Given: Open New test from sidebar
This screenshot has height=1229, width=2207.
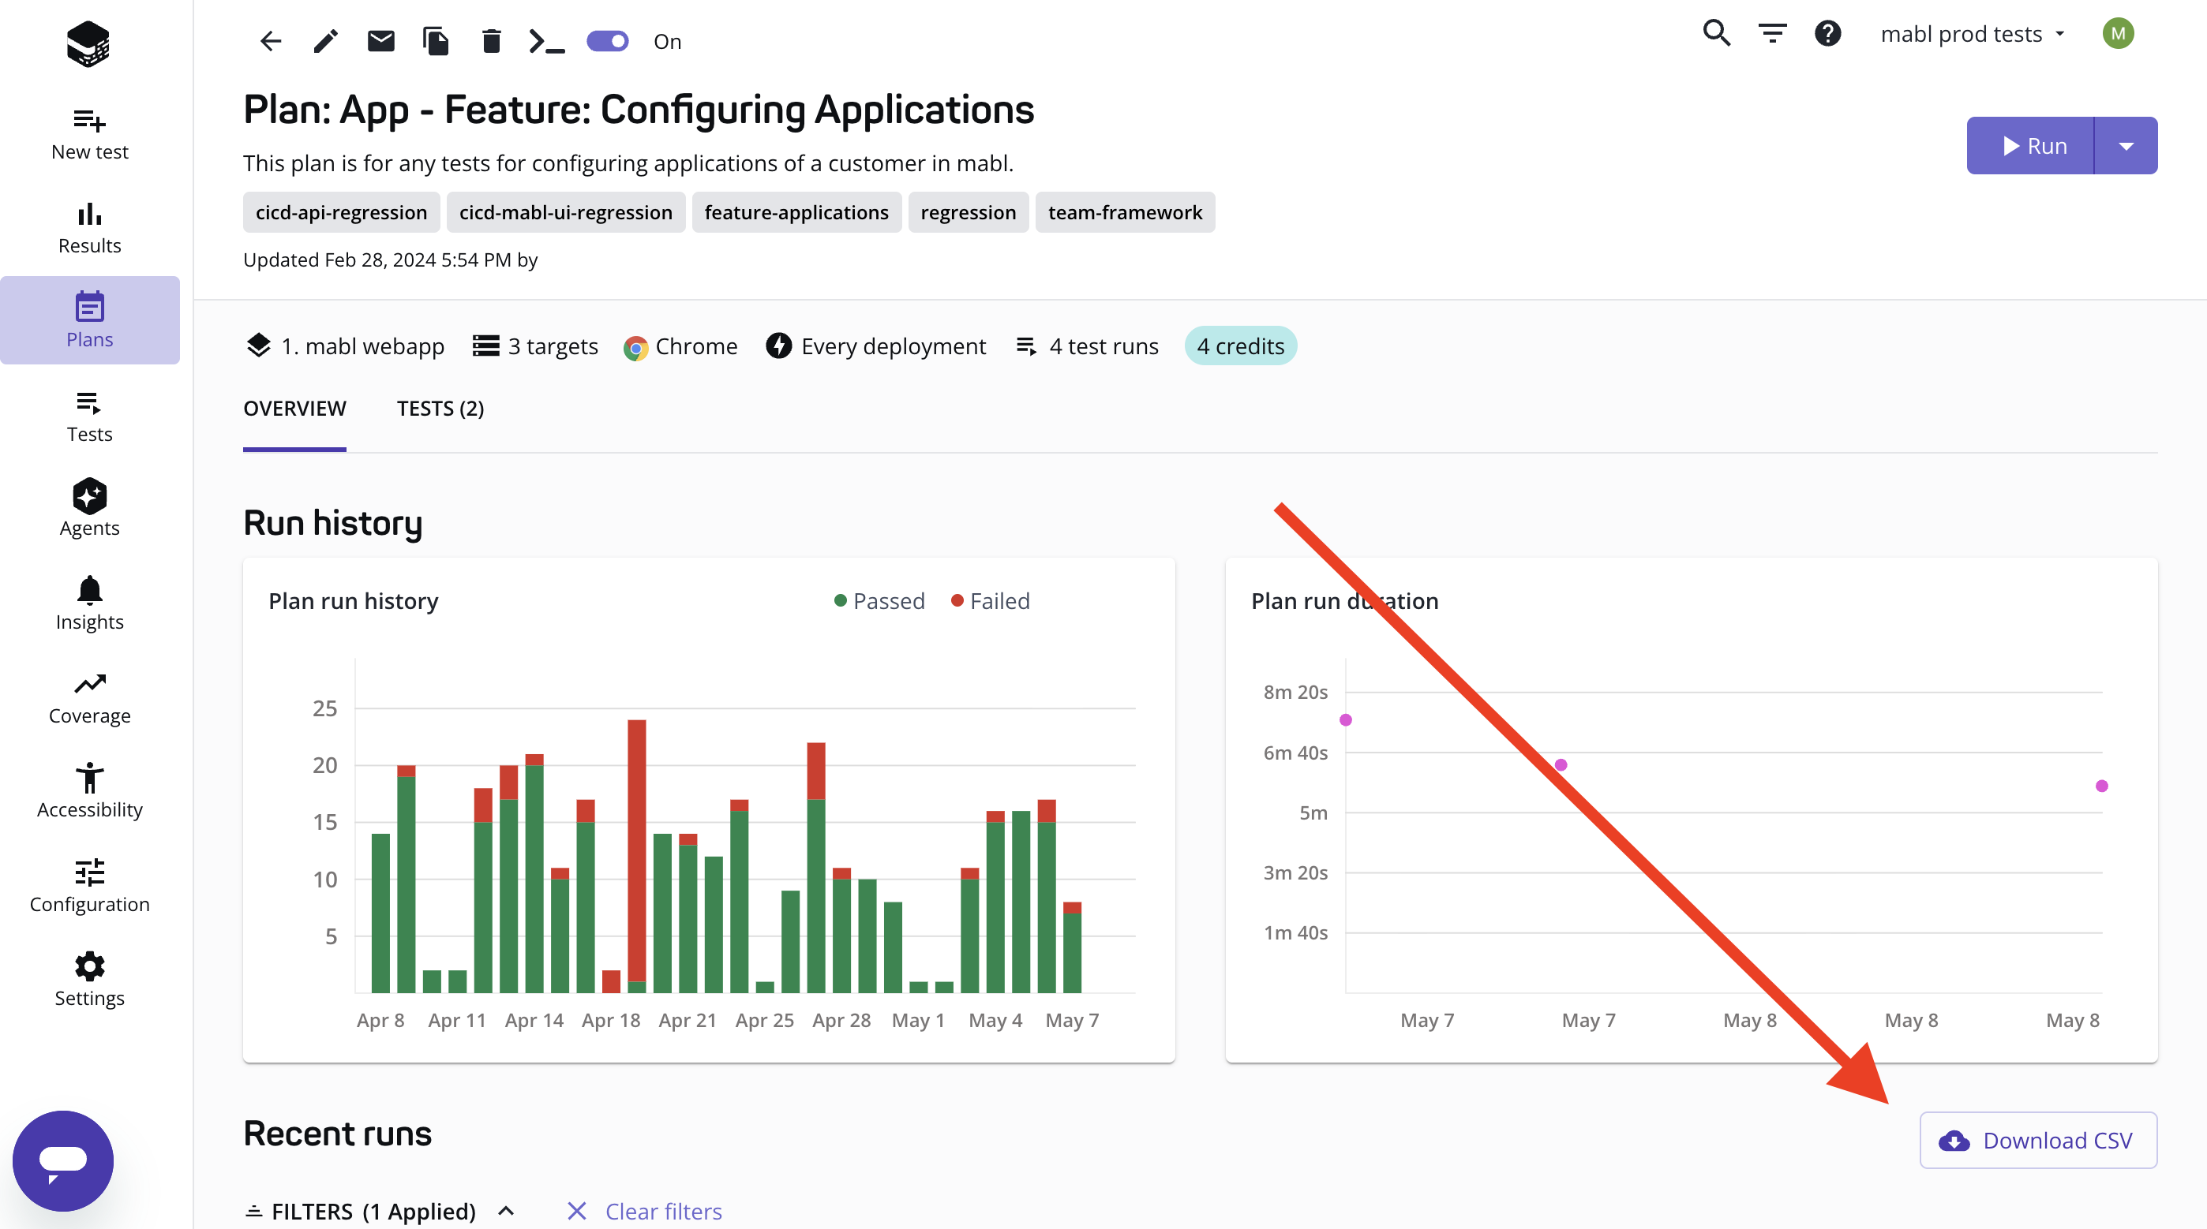Looking at the screenshot, I should coord(89,134).
